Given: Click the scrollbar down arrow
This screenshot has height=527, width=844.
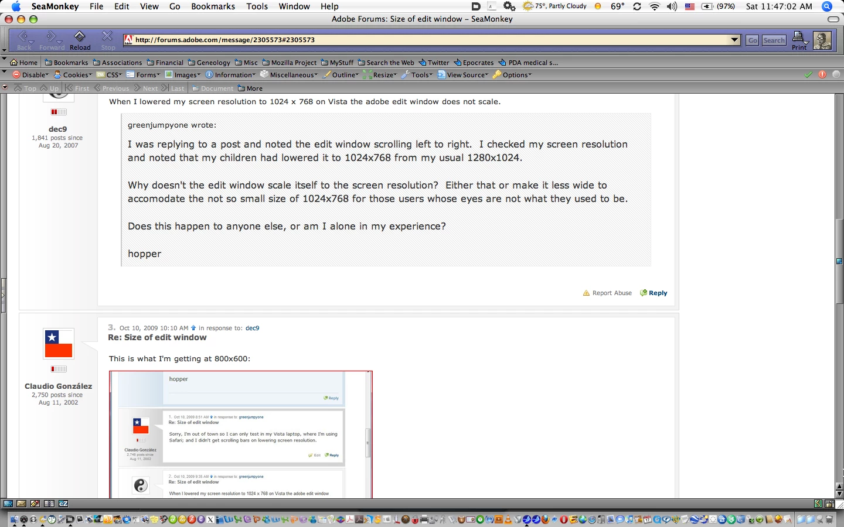Looking at the screenshot, I should pos(839,494).
